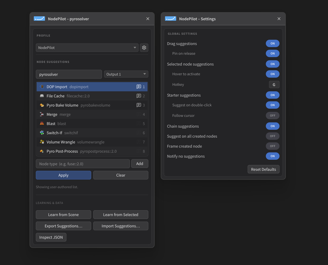Click Import Suggestions button
328x265 pixels.
[x=121, y=226]
